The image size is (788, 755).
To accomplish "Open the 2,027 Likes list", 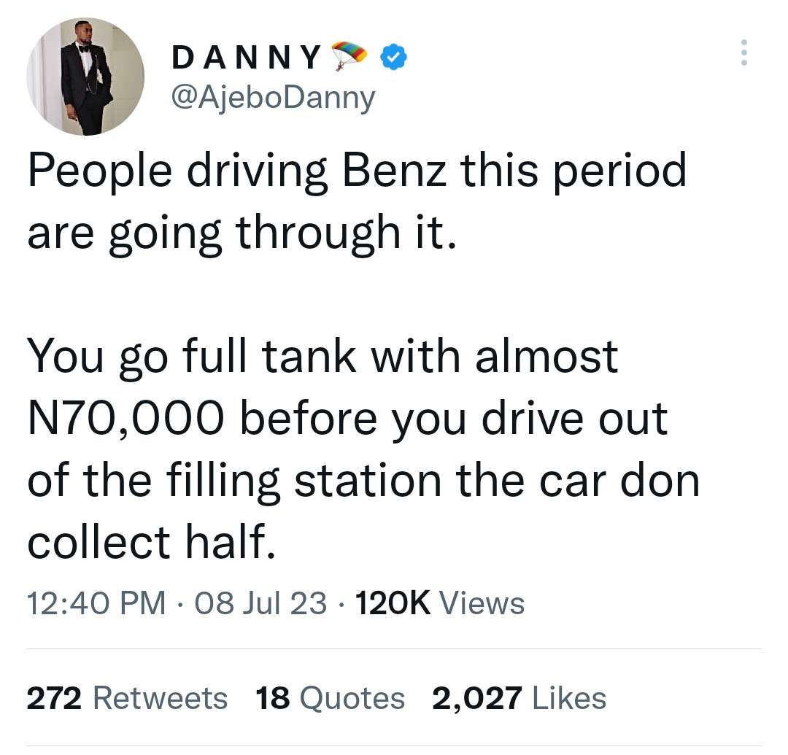I will [x=519, y=698].
